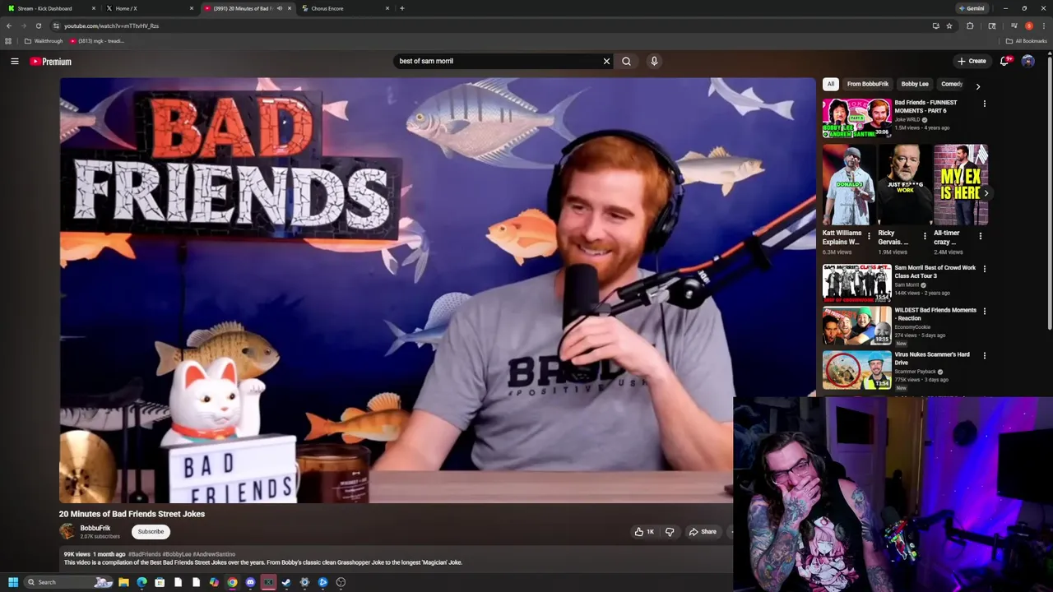
Task: Bookmark this page with star icon
Action: 949,25
